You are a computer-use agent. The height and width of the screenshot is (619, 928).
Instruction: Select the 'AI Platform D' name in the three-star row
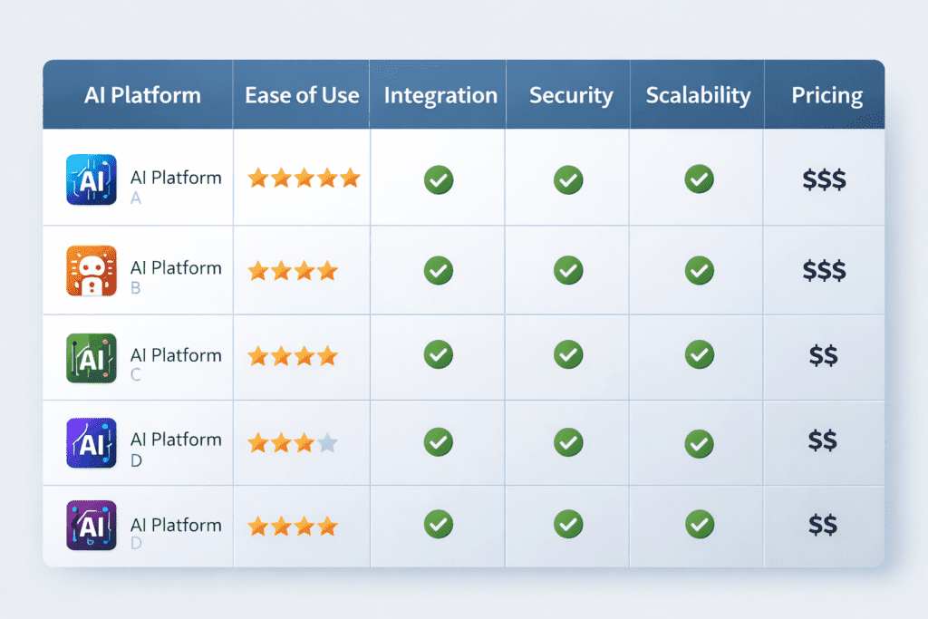pyautogui.click(x=176, y=450)
